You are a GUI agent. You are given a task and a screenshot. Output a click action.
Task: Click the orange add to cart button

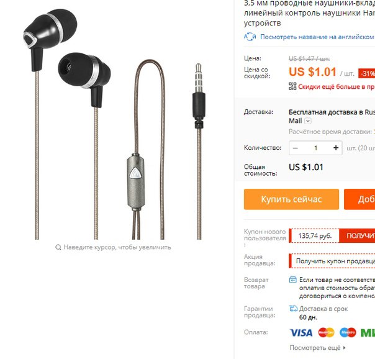pos(359,199)
